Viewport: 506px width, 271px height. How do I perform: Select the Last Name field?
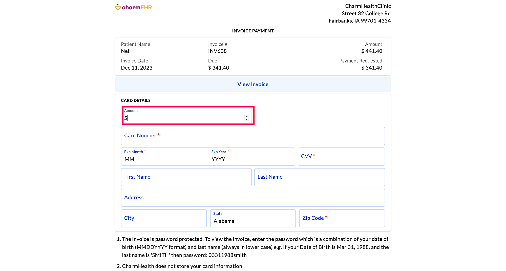click(319, 177)
